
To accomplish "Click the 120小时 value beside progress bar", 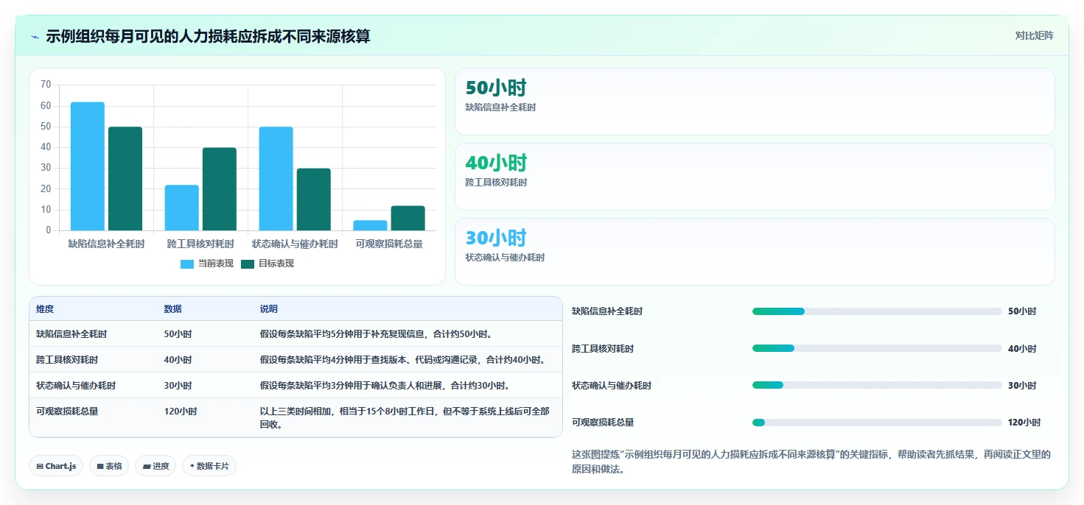I will click(x=1024, y=423).
